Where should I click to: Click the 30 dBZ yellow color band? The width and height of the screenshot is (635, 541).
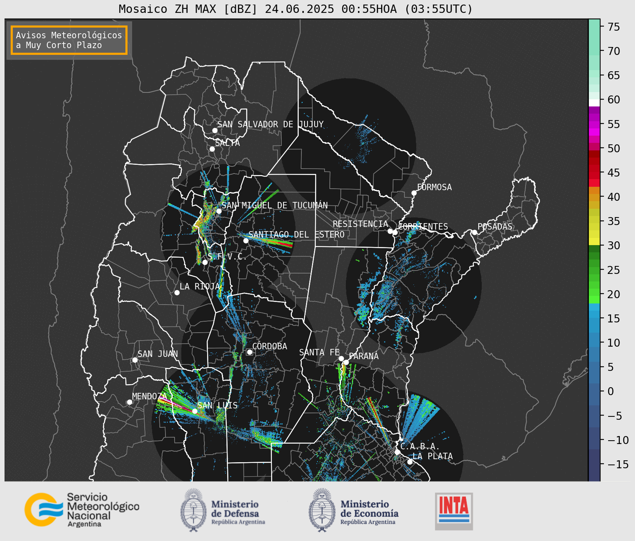594,241
